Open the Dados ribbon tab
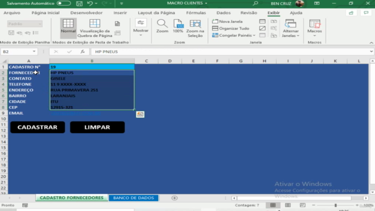 (223, 13)
